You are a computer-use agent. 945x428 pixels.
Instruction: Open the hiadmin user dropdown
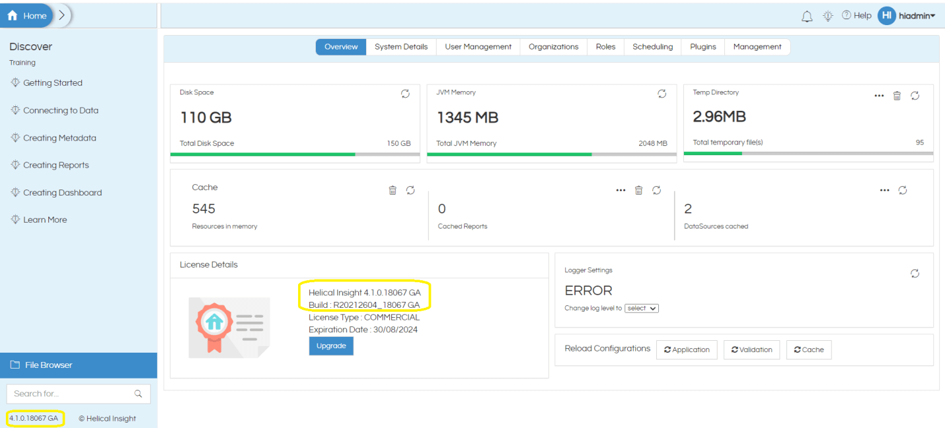click(917, 16)
